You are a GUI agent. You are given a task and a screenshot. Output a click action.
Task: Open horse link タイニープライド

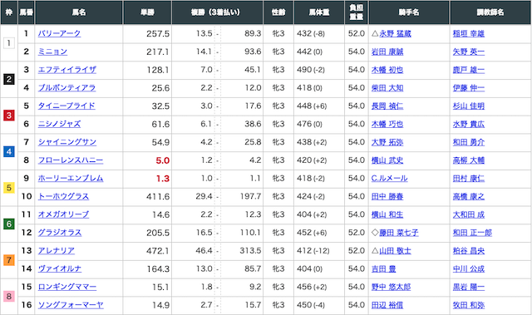click(66, 106)
